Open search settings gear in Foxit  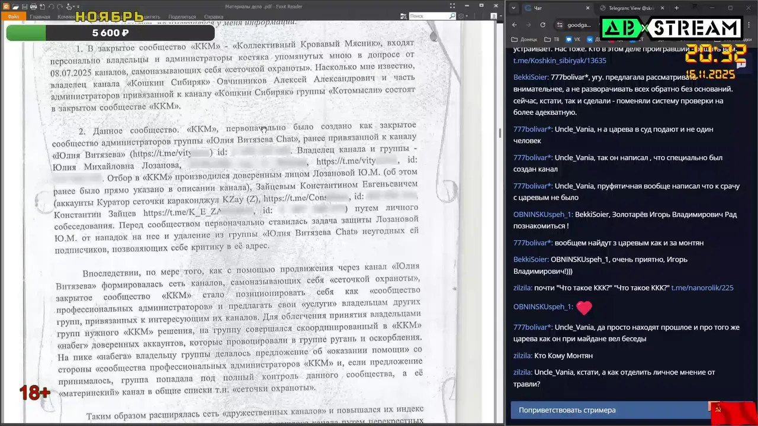point(461,16)
